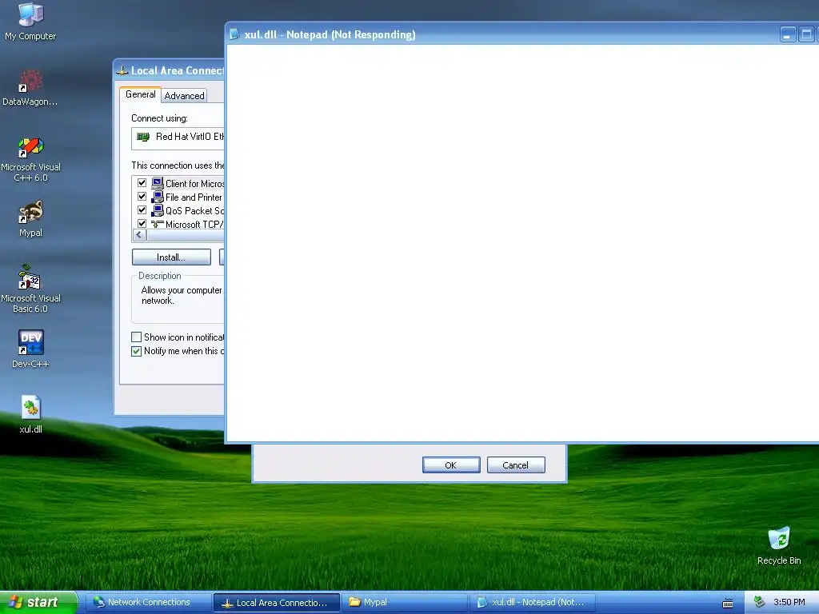
Task: Uncheck File and Printer Sharing checkbox
Action: [x=142, y=197]
